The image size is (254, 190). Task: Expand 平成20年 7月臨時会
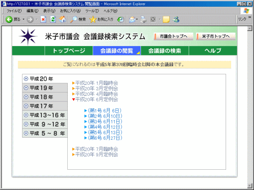click(x=95, y=149)
